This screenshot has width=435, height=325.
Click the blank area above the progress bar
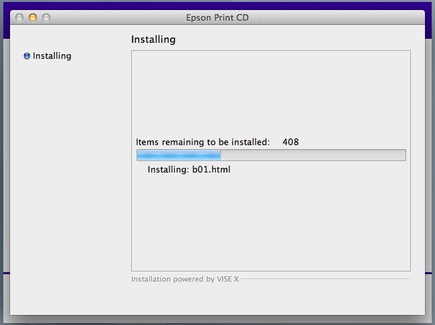click(270, 94)
